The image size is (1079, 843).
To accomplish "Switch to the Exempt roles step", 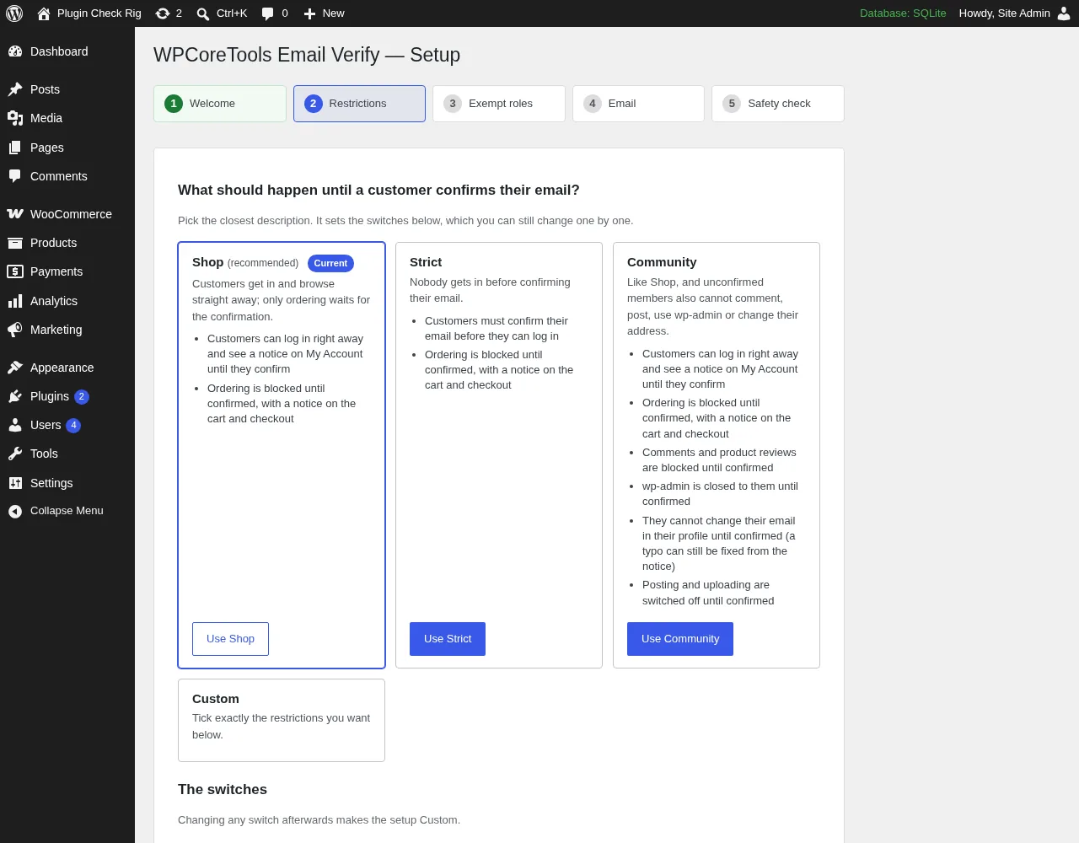I will 499,104.
